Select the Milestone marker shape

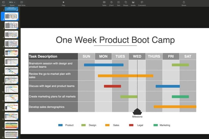click(x=137, y=112)
